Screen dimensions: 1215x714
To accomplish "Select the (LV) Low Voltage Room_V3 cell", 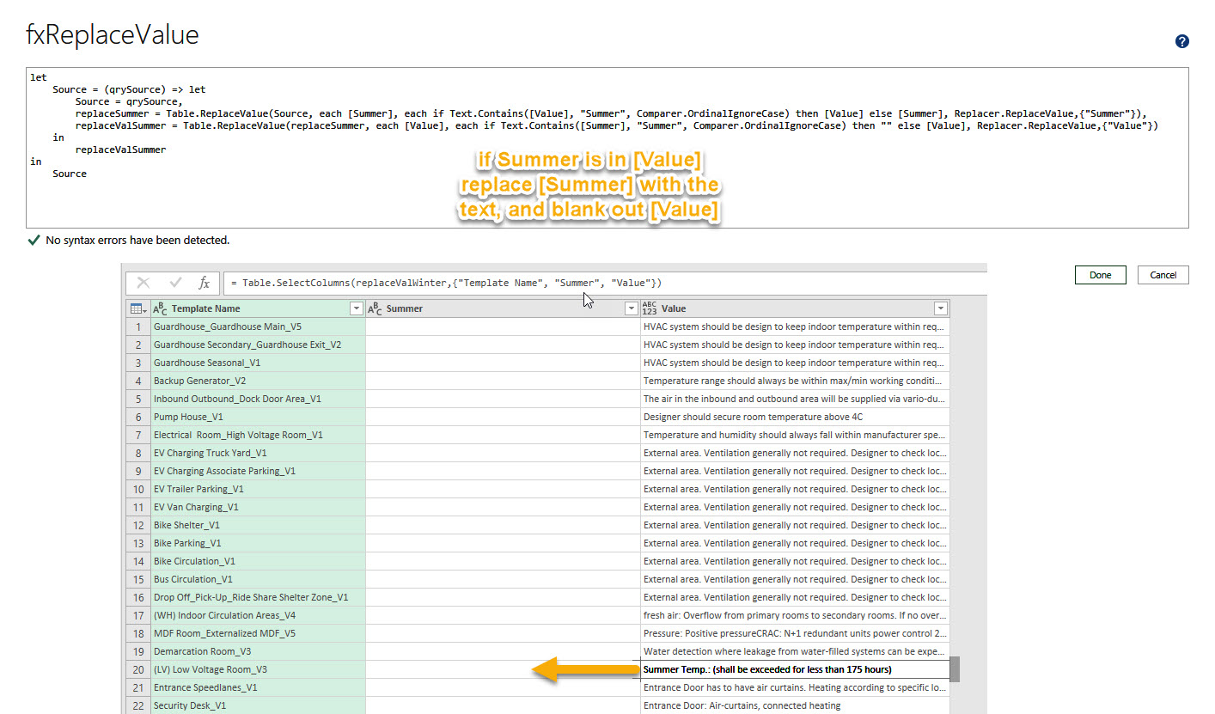I will pyautogui.click(x=258, y=669).
